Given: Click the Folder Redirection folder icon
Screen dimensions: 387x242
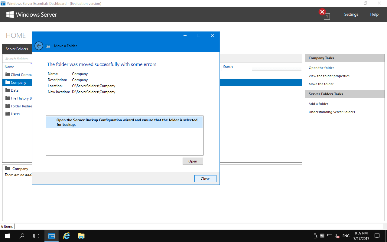Looking at the screenshot, I should point(8,106).
